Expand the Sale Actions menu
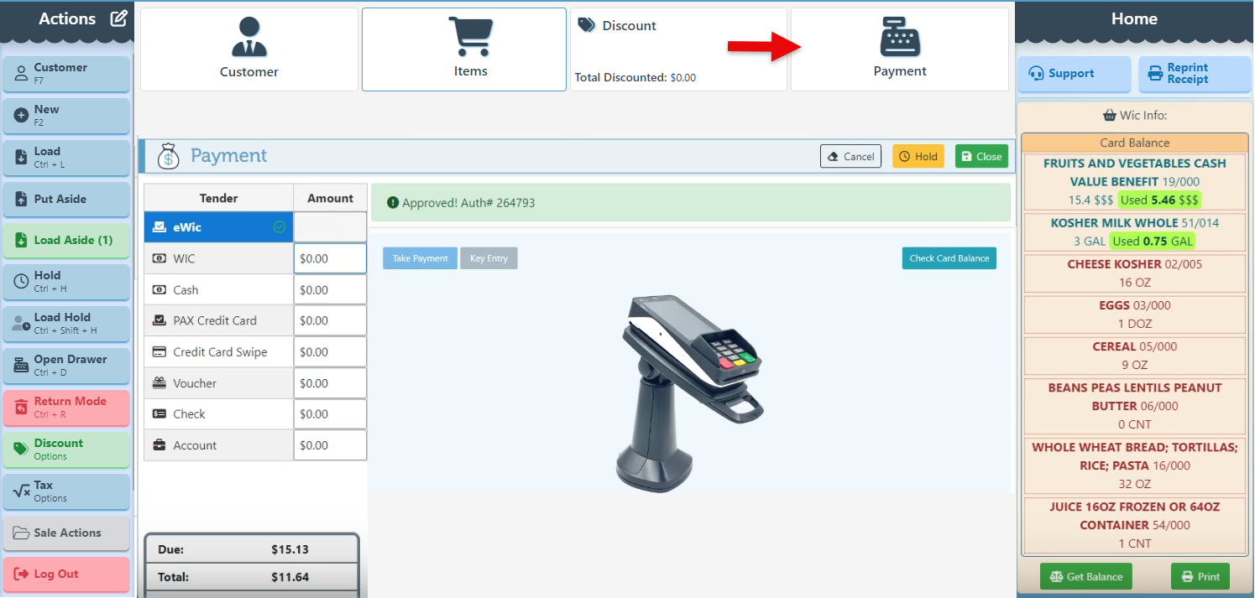This screenshot has height=598, width=1255. [x=66, y=533]
